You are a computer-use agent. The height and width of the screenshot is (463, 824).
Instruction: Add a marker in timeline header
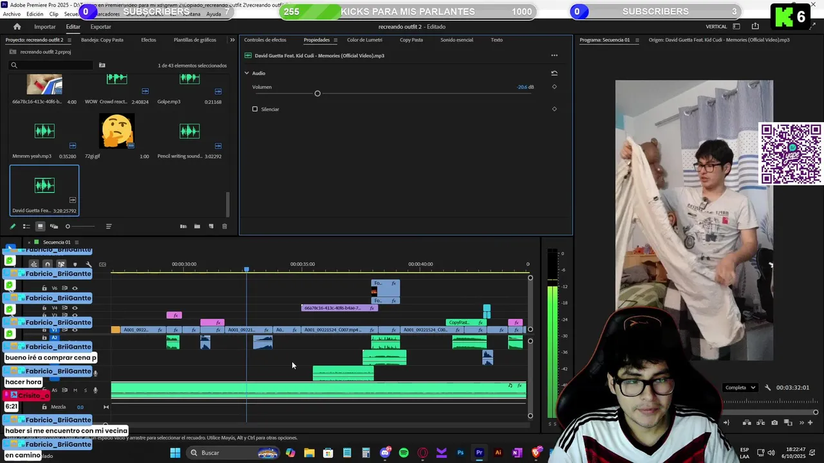pyautogui.click(x=75, y=264)
